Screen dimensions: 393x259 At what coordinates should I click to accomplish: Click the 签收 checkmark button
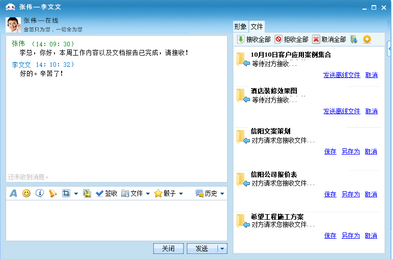point(106,193)
